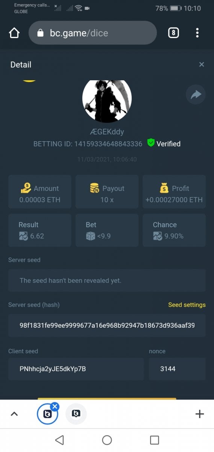Open the tab switcher showing 8 tabs

pyautogui.click(x=173, y=33)
